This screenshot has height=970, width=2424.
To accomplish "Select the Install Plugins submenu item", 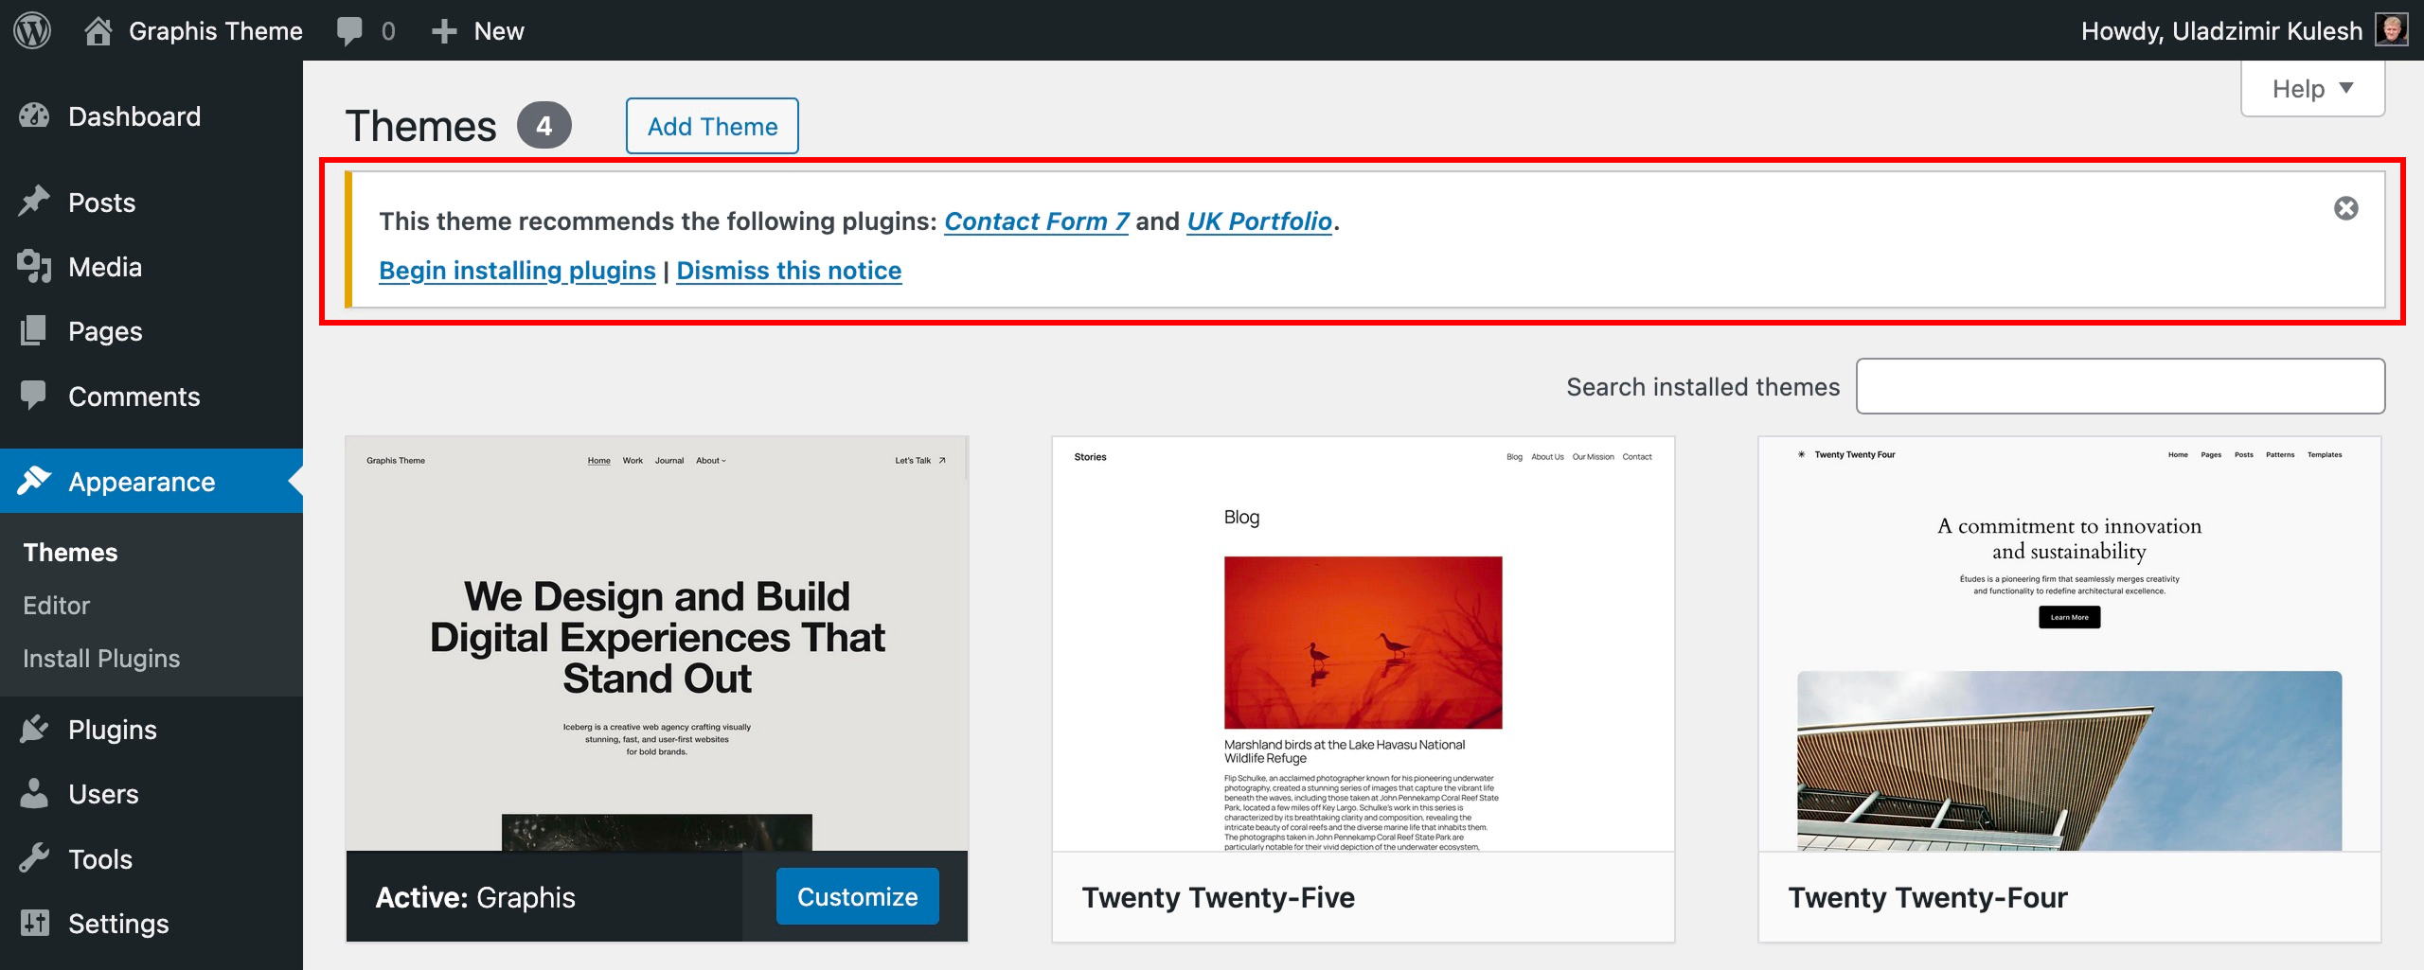I will tap(101, 659).
